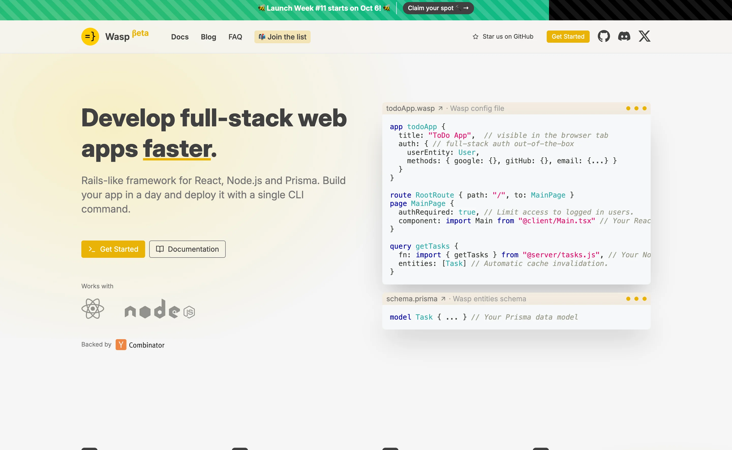
Task: Click the Wasp brand name text
Action: (x=117, y=37)
